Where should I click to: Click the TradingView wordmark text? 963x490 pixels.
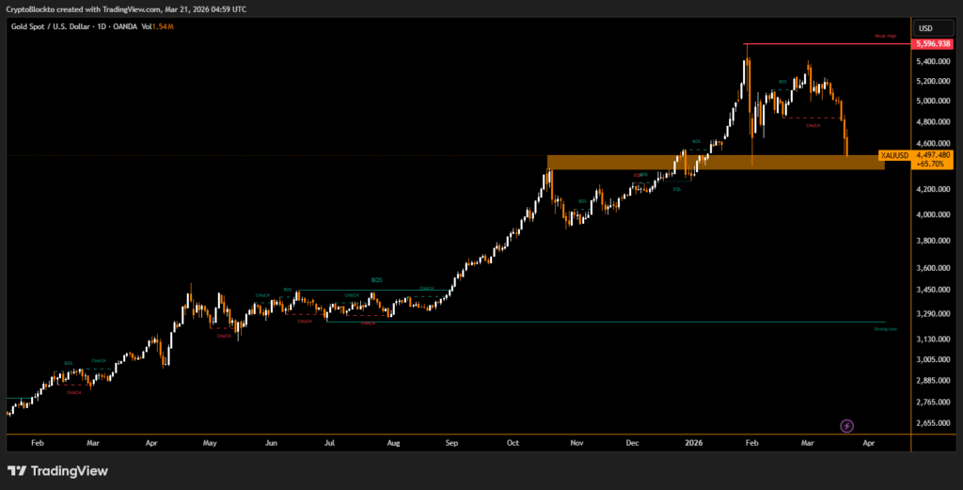tap(71, 470)
